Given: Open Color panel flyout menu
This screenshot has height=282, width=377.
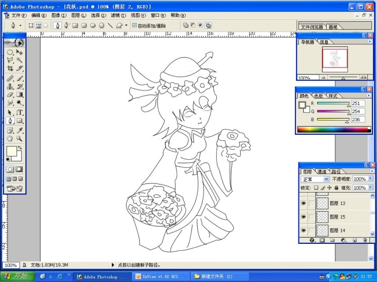Looking at the screenshot, I should (x=368, y=96).
